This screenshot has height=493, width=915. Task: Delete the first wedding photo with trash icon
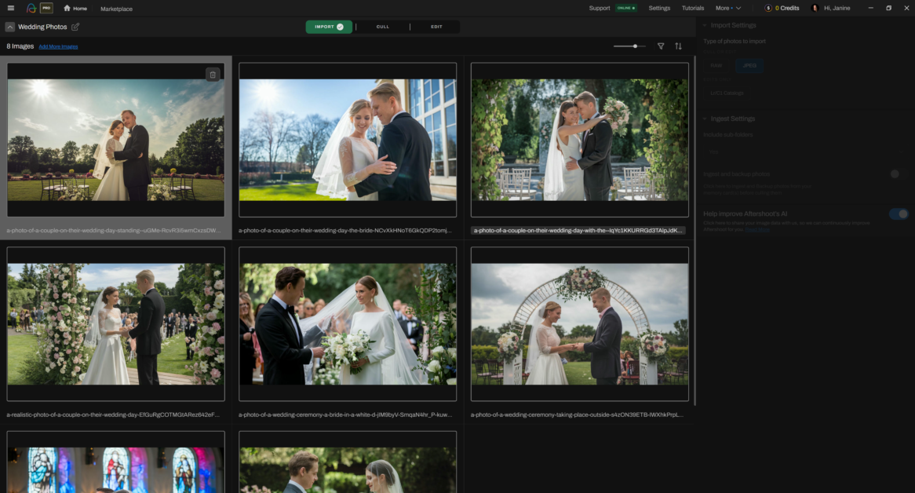(213, 75)
